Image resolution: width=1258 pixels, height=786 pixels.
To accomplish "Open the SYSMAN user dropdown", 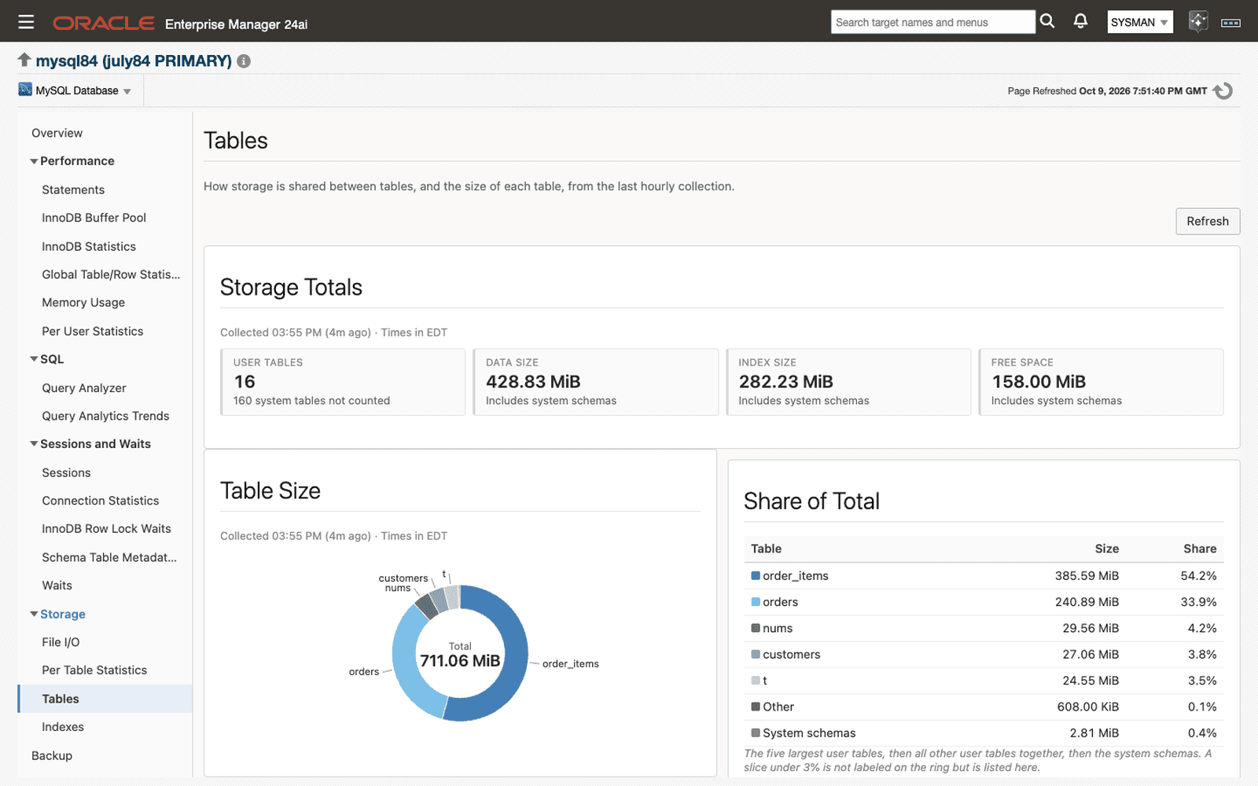I will (1139, 22).
